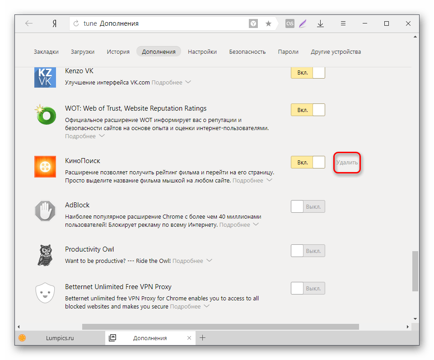Image resolution: width=434 pixels, height=360 pixels.
Task: Minimize the browser window
Action: 365,23
